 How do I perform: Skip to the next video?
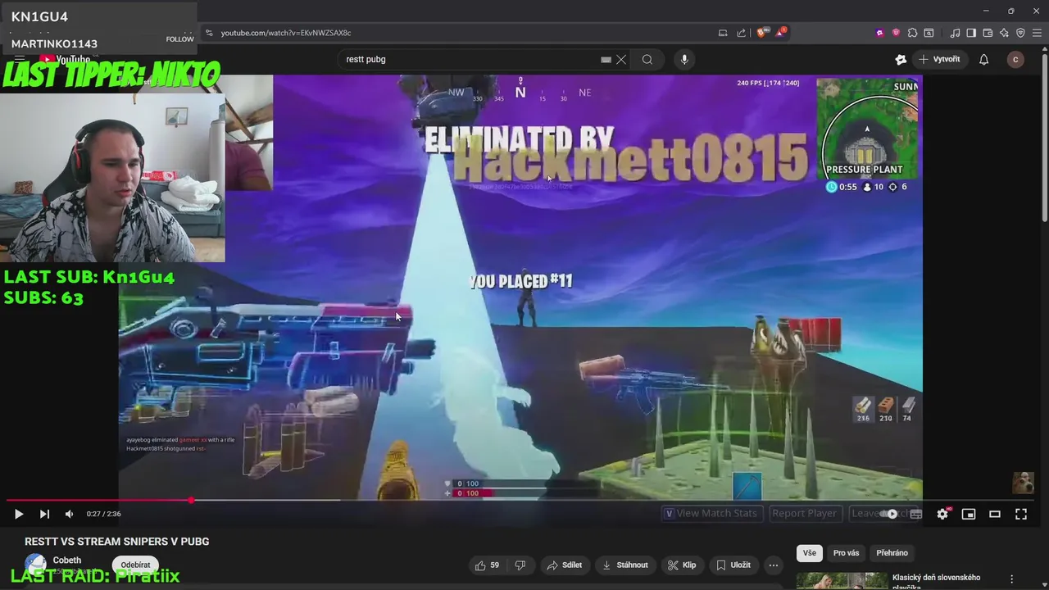(x=44, y=514)
